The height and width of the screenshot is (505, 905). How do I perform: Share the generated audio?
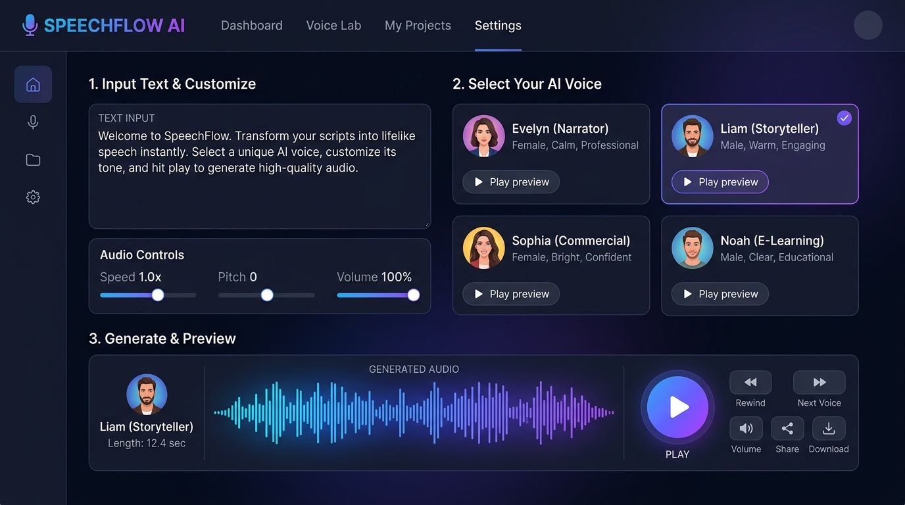(x=787, y=428)
